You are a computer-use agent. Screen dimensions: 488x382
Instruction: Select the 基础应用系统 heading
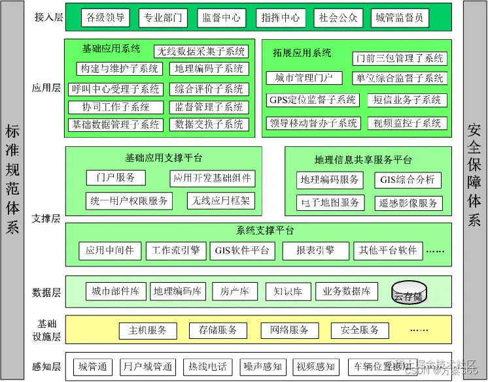(x=111, y=49)
